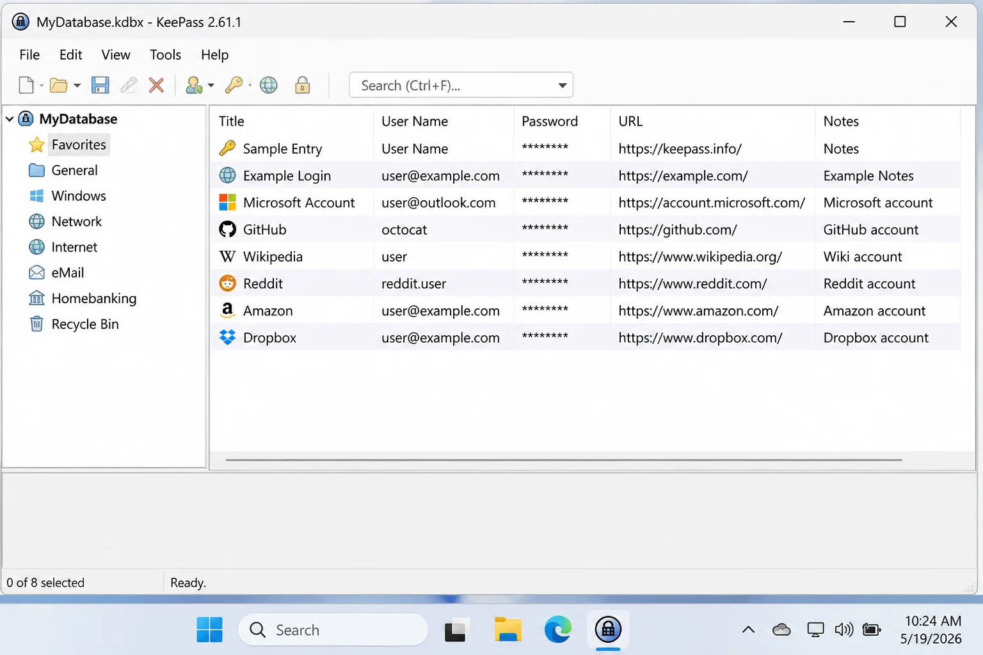Screen dimensions: 983x655
Task: Click the taskbar Search box
Action: click(333, 630)
